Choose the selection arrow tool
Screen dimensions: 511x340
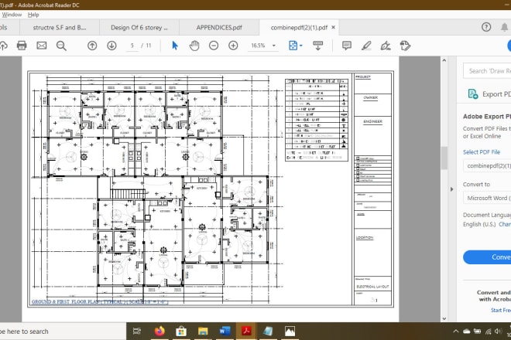(x=175, y=46)
